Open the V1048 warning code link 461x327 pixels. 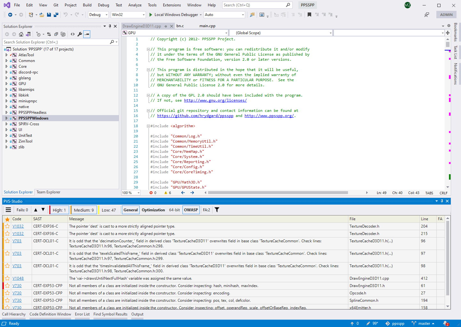pyautogui.click(x=18, y=278)
